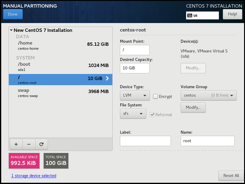The height and width of the screenshot is (184, 245).
Task: Click the DATA section label
Action: tap(22, 36)
